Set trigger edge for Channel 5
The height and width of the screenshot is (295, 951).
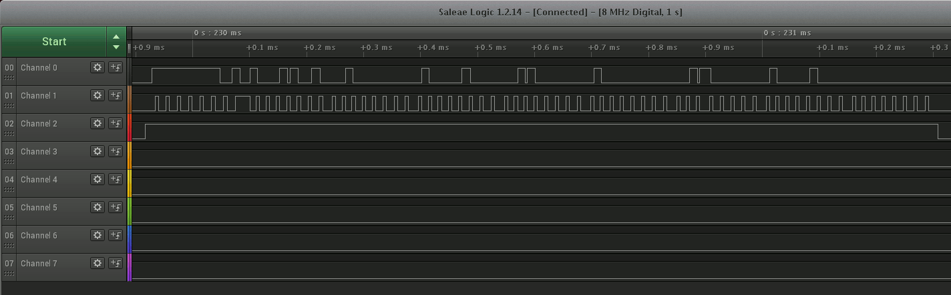point(116,207)
